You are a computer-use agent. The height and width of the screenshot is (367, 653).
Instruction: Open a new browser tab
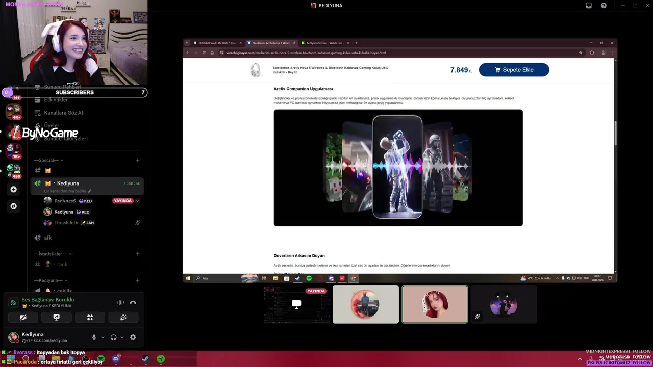pyautogui.click(x=356, y=43)
